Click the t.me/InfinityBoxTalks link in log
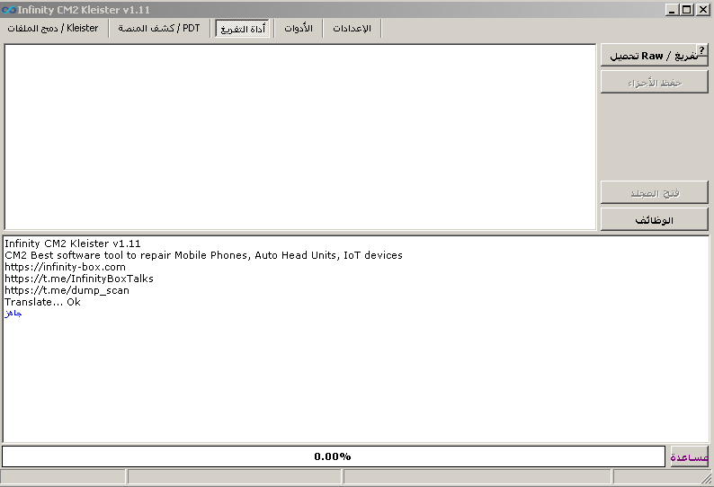The image size is (714, 487). point(79,279)
